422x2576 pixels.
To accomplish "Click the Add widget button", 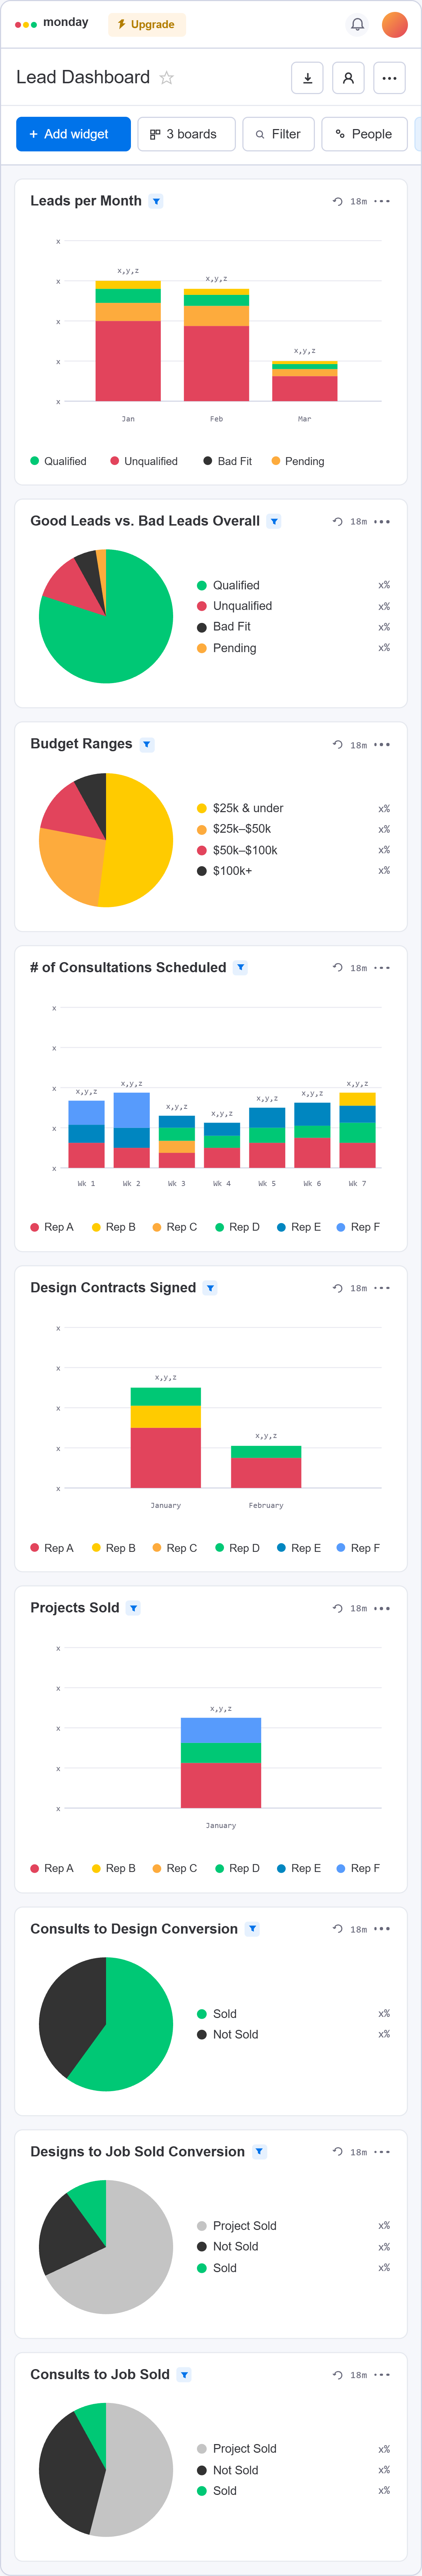I will 73,134.
